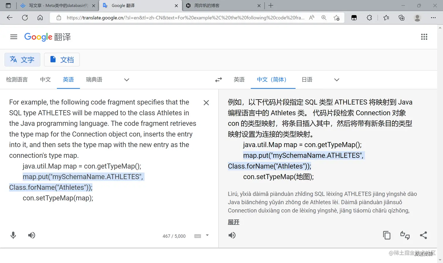The image size is (443, 263).
Task: Copy the translation to clipboard
Action: [x=387, y=235]
